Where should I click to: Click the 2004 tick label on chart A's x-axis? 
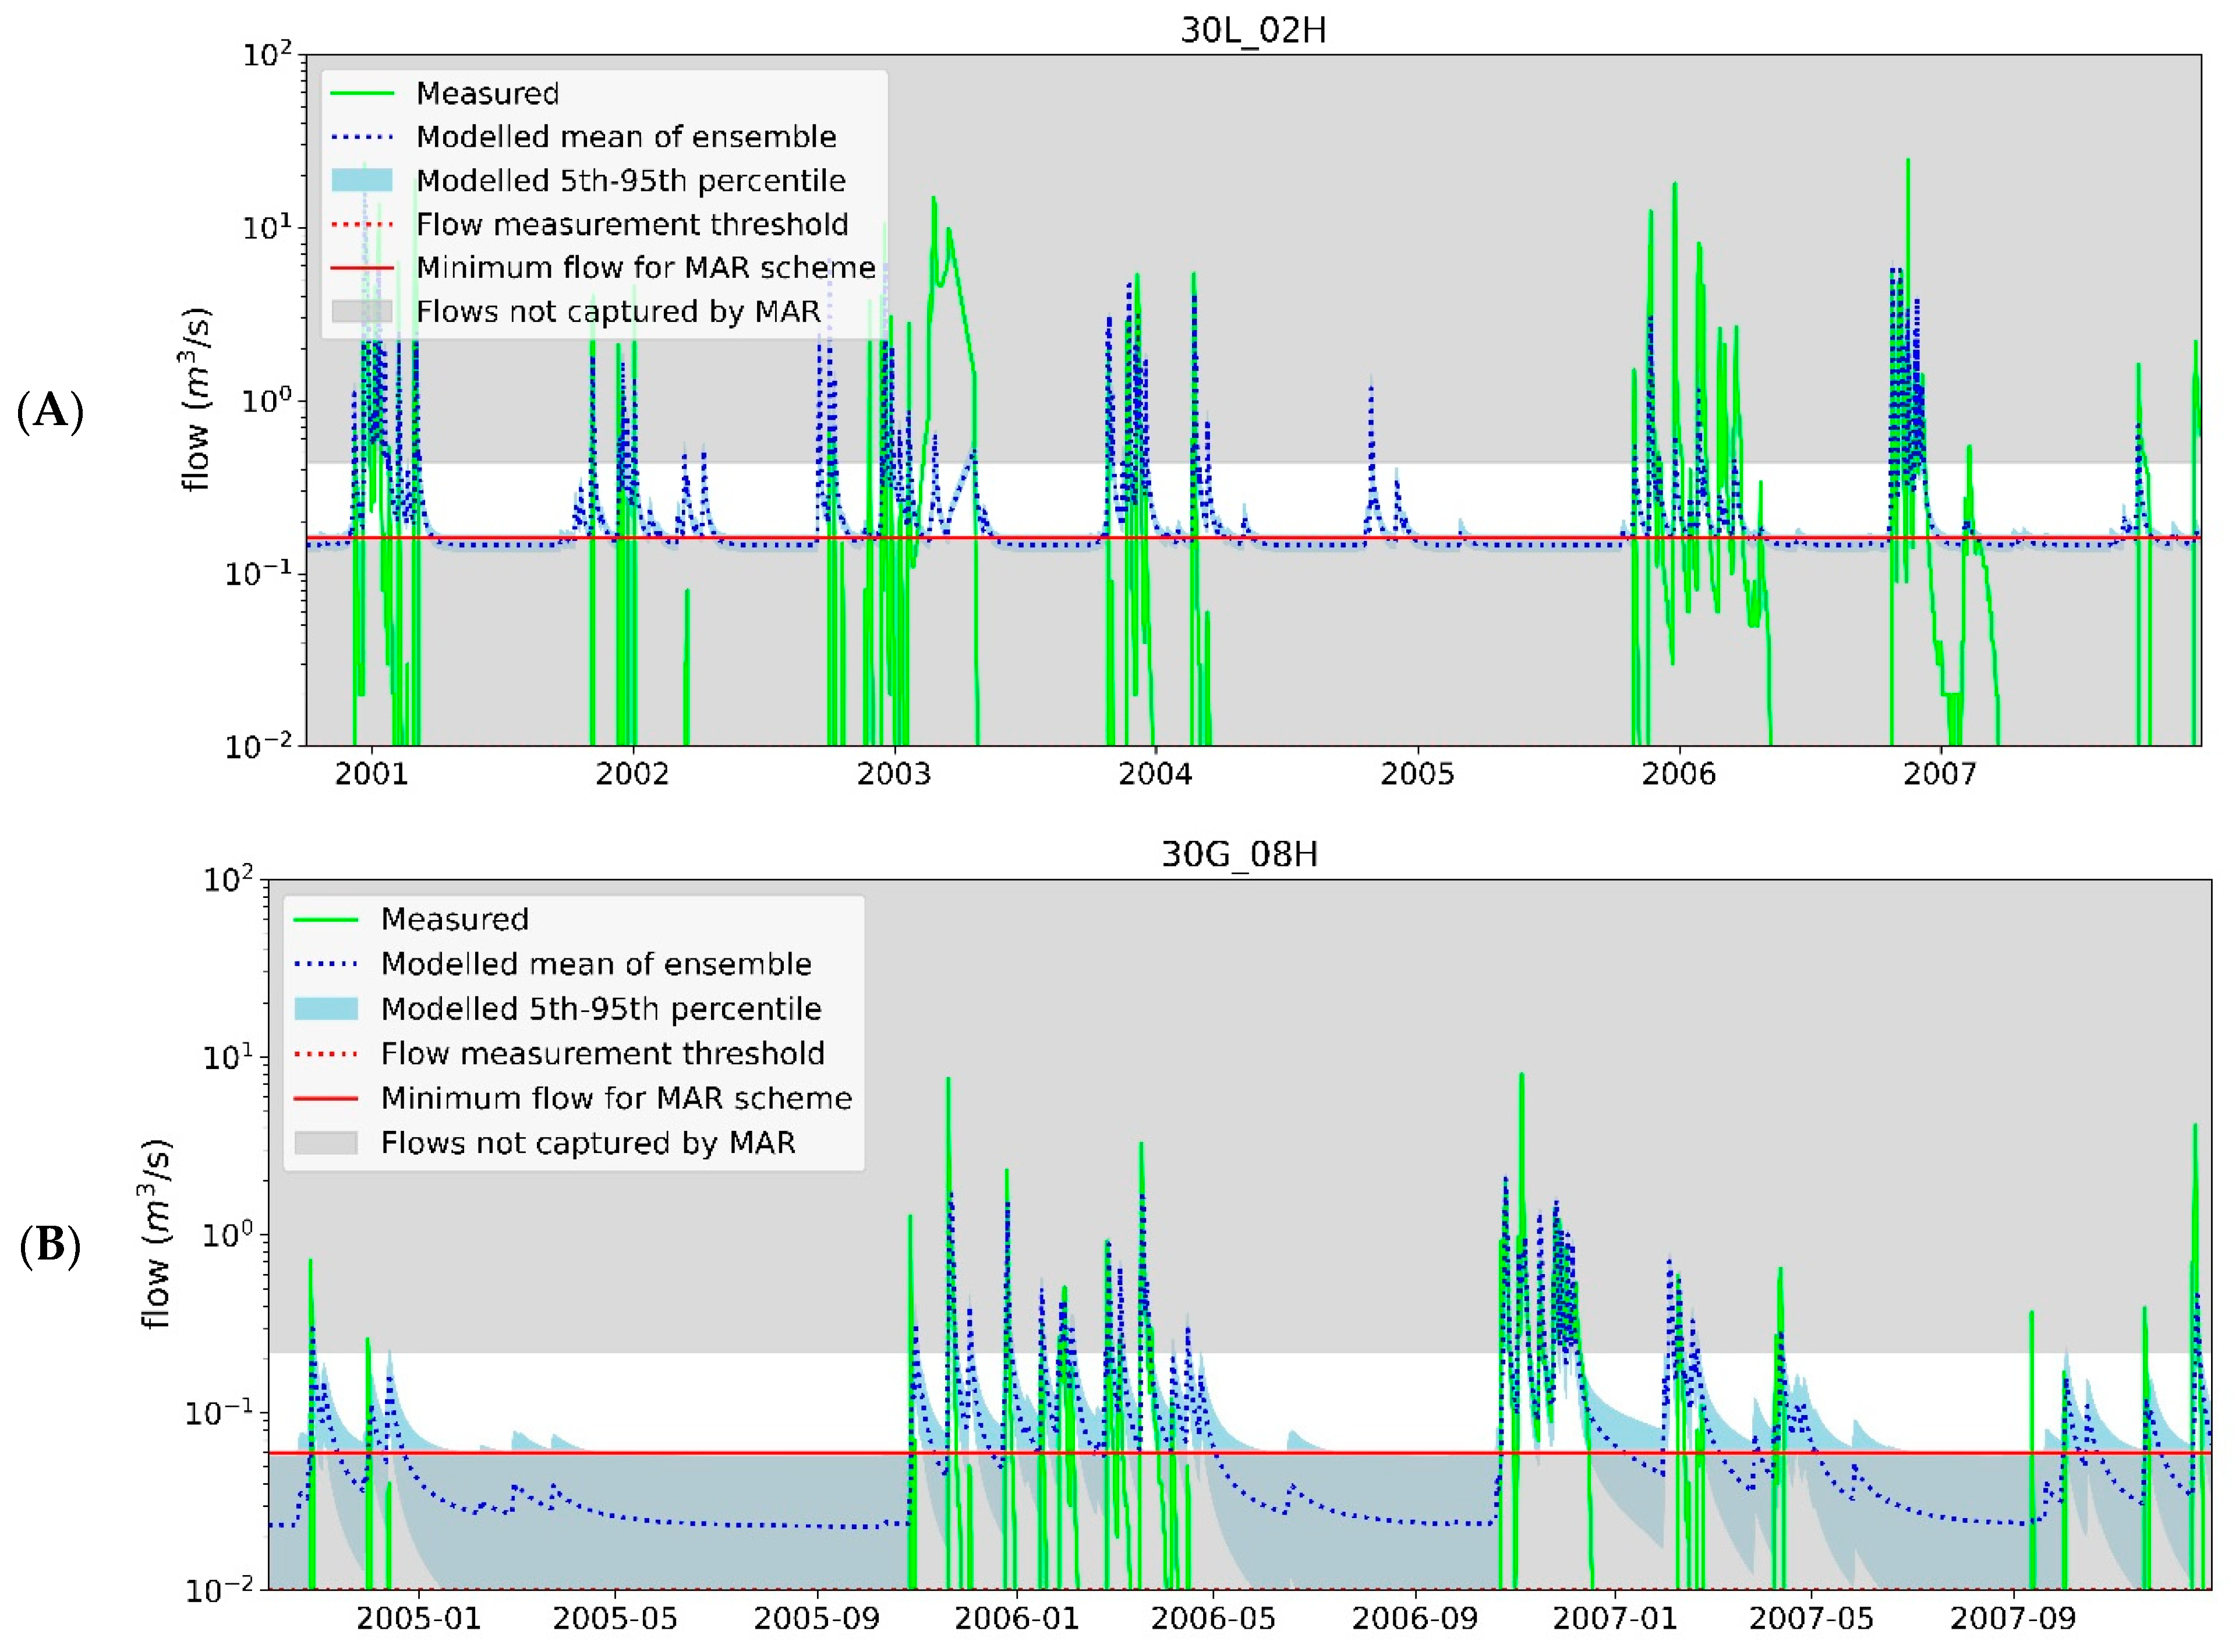point(1155,774)
